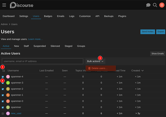This screenshot has width=166, height=117.
Task: Click the spammer-1 username
Action: (17, 95)
